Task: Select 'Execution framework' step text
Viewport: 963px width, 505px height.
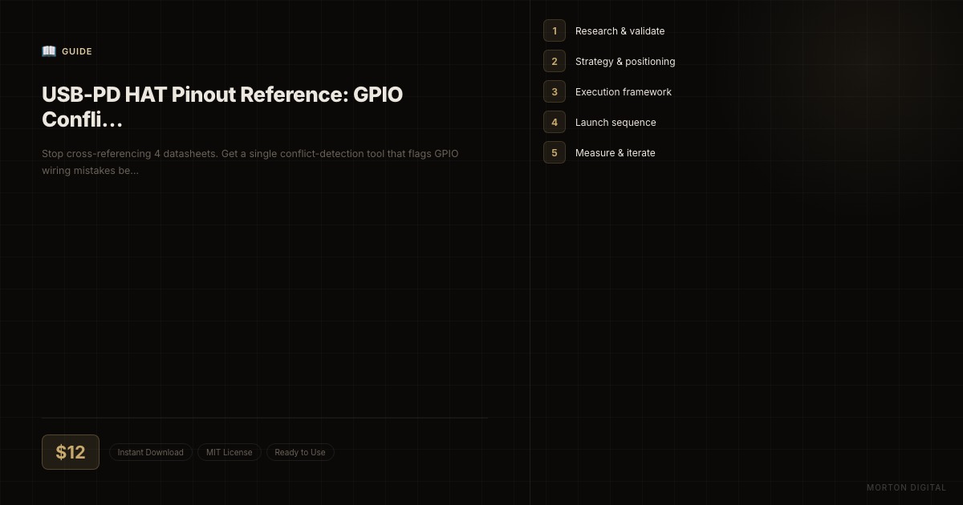Action: [x=624, y=92]
